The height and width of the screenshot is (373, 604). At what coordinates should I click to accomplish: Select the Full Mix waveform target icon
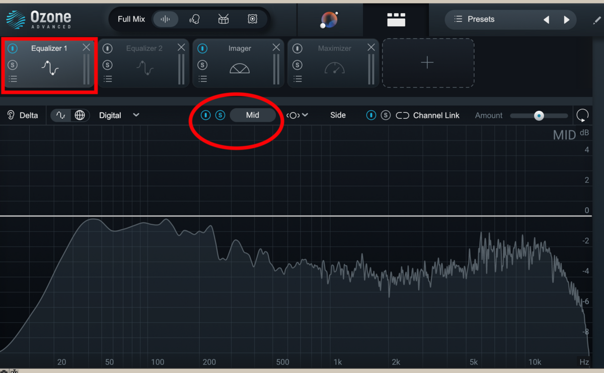tap(165, 19)
